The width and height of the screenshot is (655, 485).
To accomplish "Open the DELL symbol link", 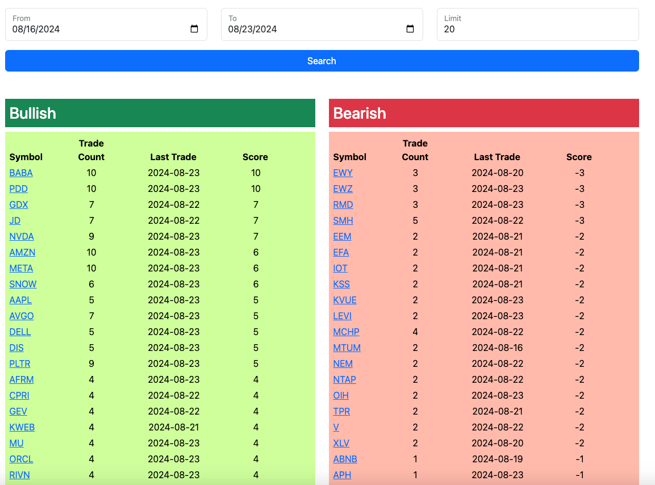I will [20, 332].
